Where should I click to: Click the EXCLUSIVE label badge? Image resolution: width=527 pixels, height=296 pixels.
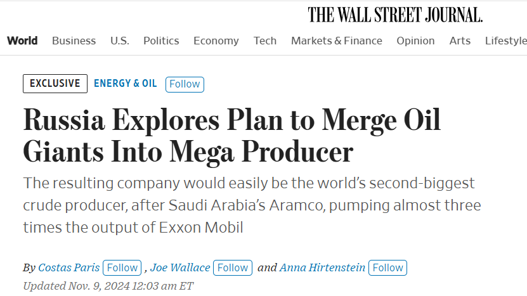tap(55, 84)
